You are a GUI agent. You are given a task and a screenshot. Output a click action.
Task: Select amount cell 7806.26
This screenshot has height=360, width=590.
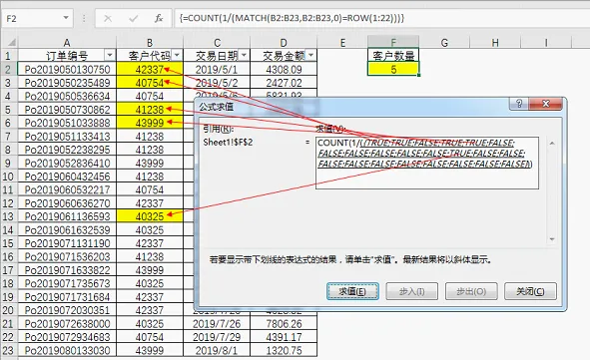coord(284,323)
